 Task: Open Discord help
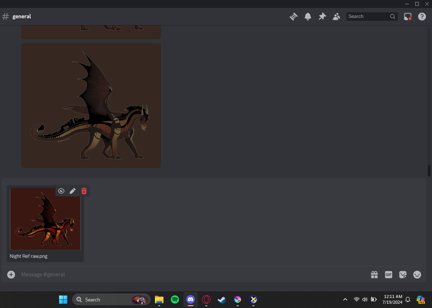[x=422, y=17]
